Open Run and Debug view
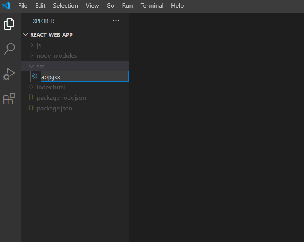The image size is (304, 242). pos(9,74)
